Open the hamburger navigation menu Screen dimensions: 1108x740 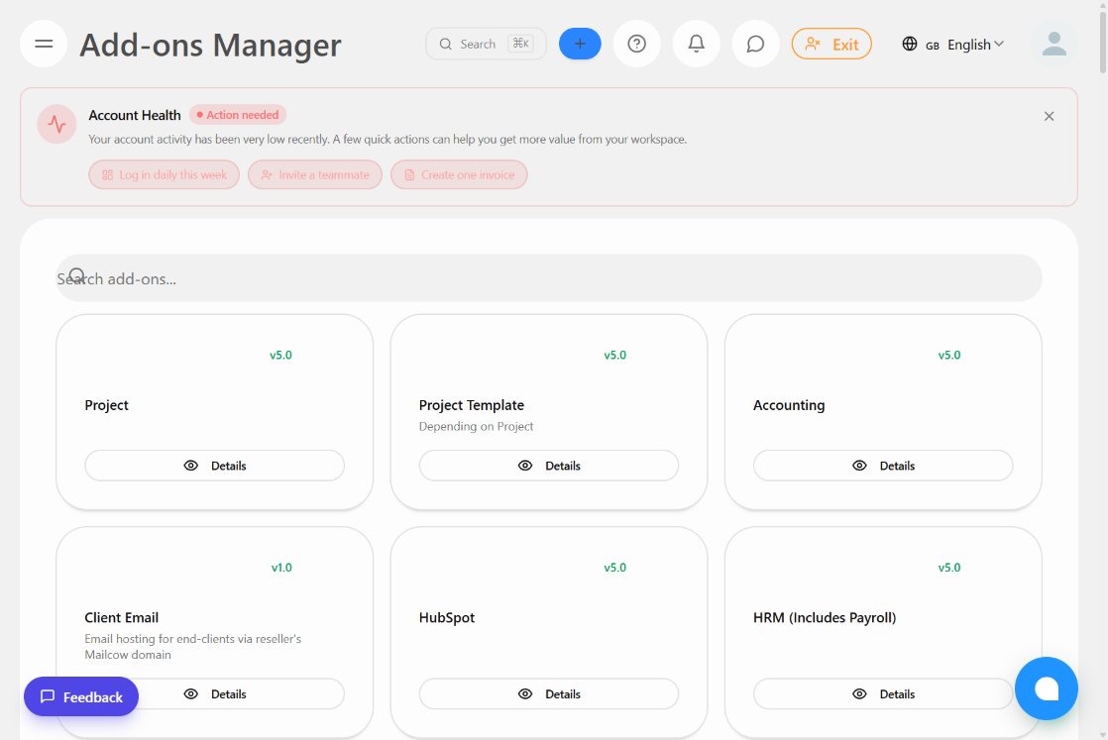(x=43, y=43)
